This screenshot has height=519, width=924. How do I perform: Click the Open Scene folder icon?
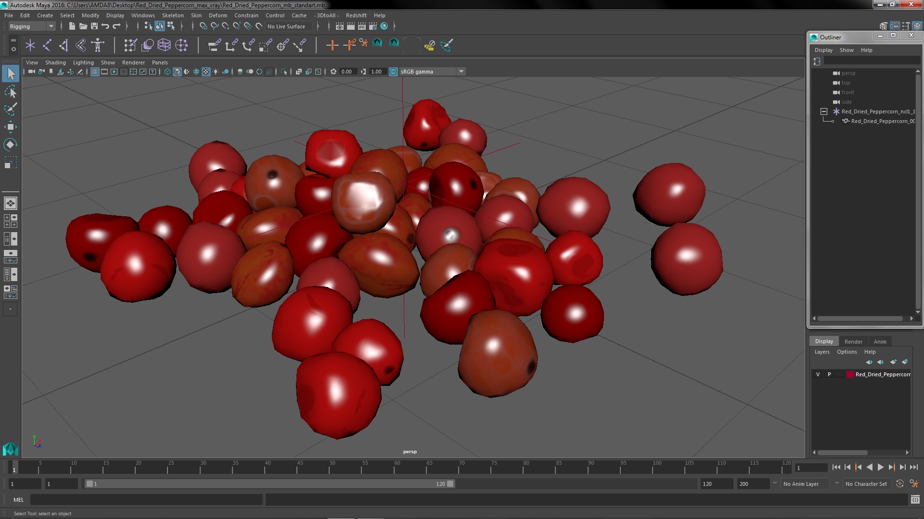[83, 26]
